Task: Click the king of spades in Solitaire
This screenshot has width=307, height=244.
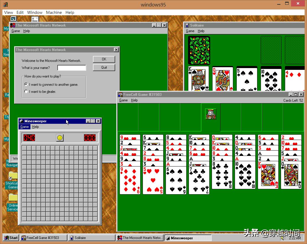Action: 199,79
